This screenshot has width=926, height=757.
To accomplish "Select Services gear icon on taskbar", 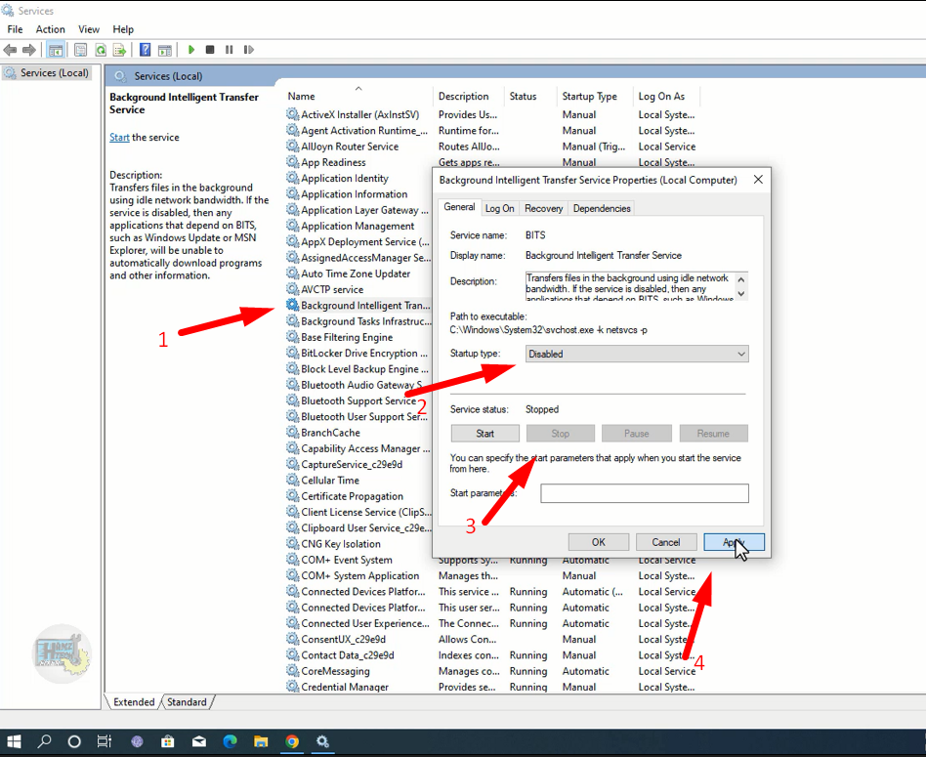I will click(x=322, y=741).
